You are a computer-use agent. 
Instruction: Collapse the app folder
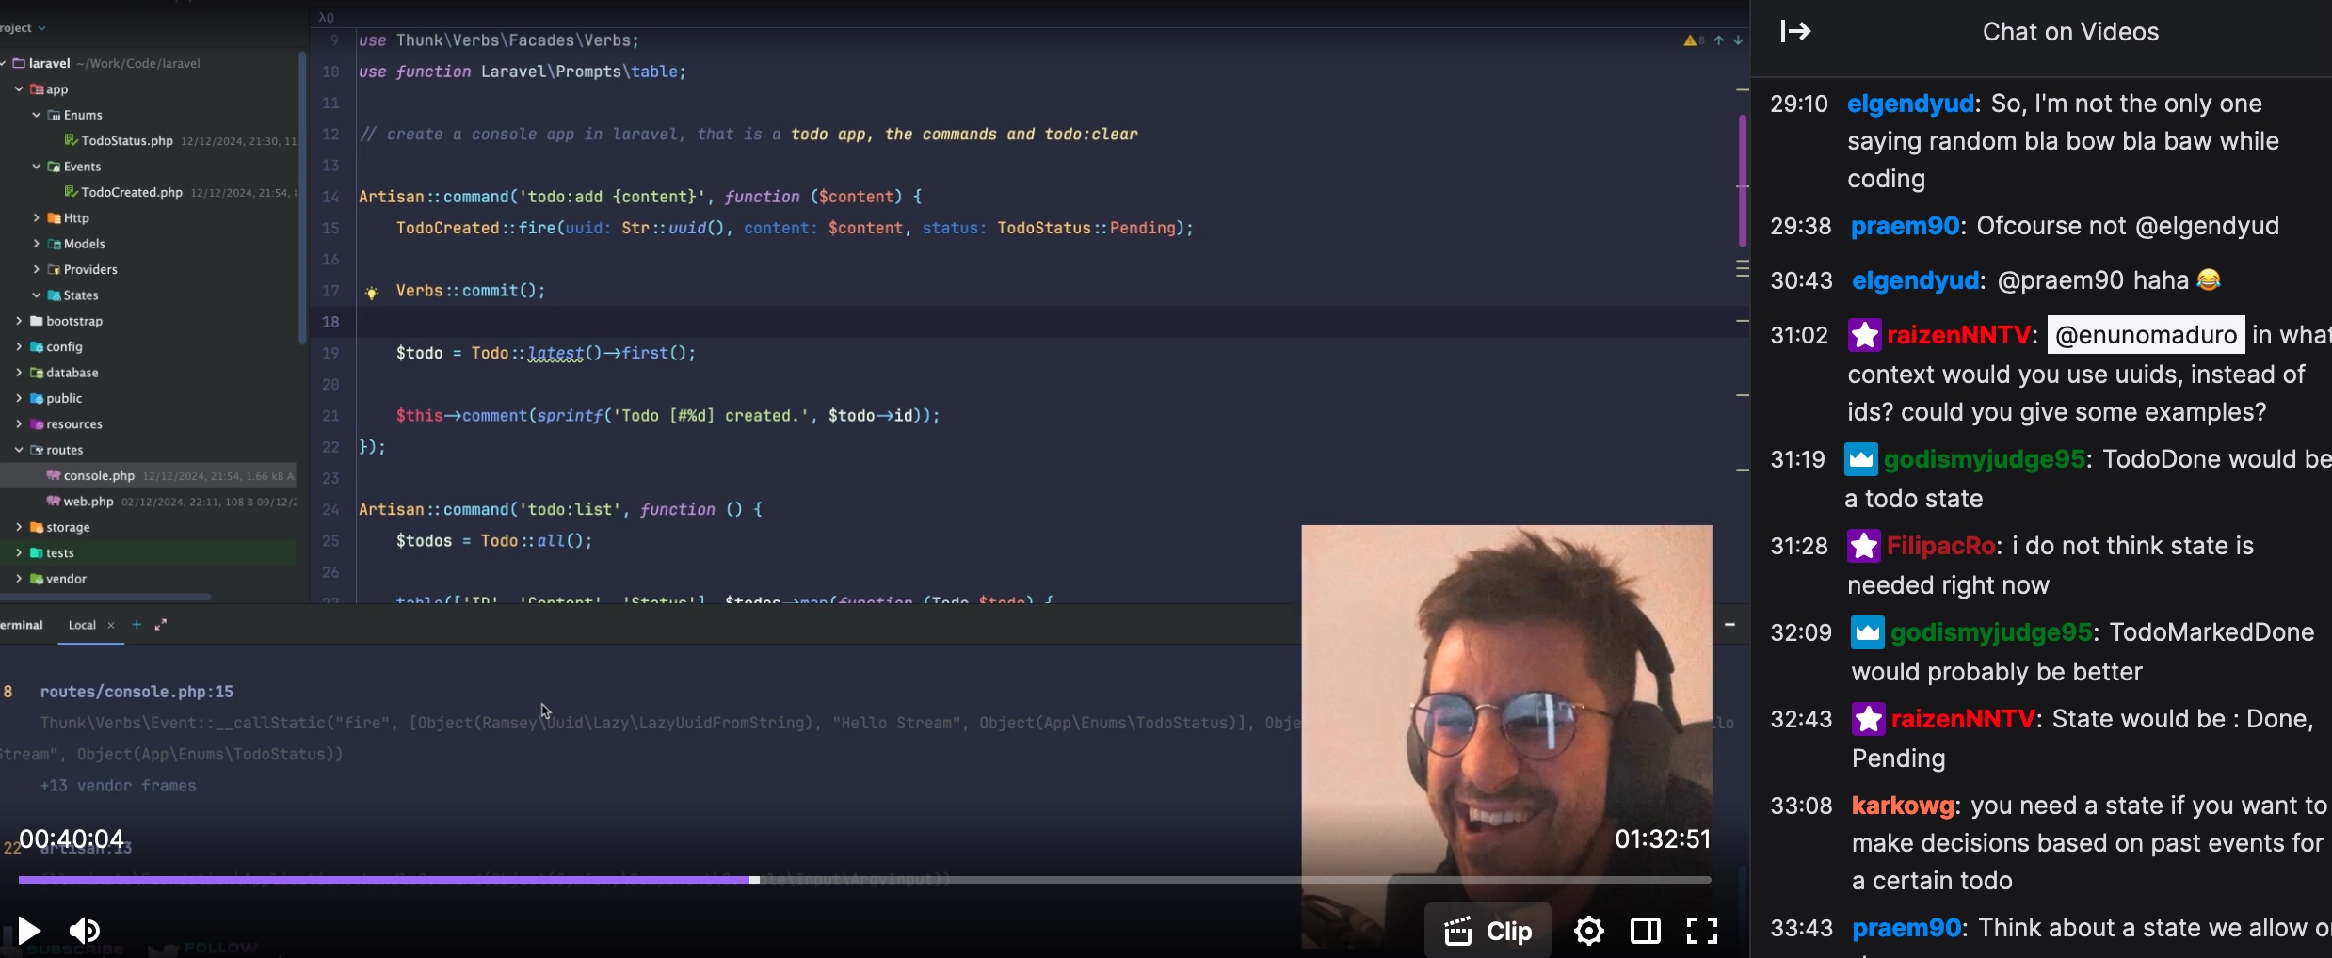pos(19,89)
